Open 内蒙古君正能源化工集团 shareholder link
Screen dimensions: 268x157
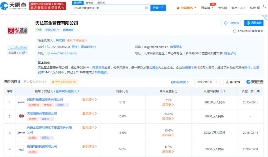click(x=49, y=130)
